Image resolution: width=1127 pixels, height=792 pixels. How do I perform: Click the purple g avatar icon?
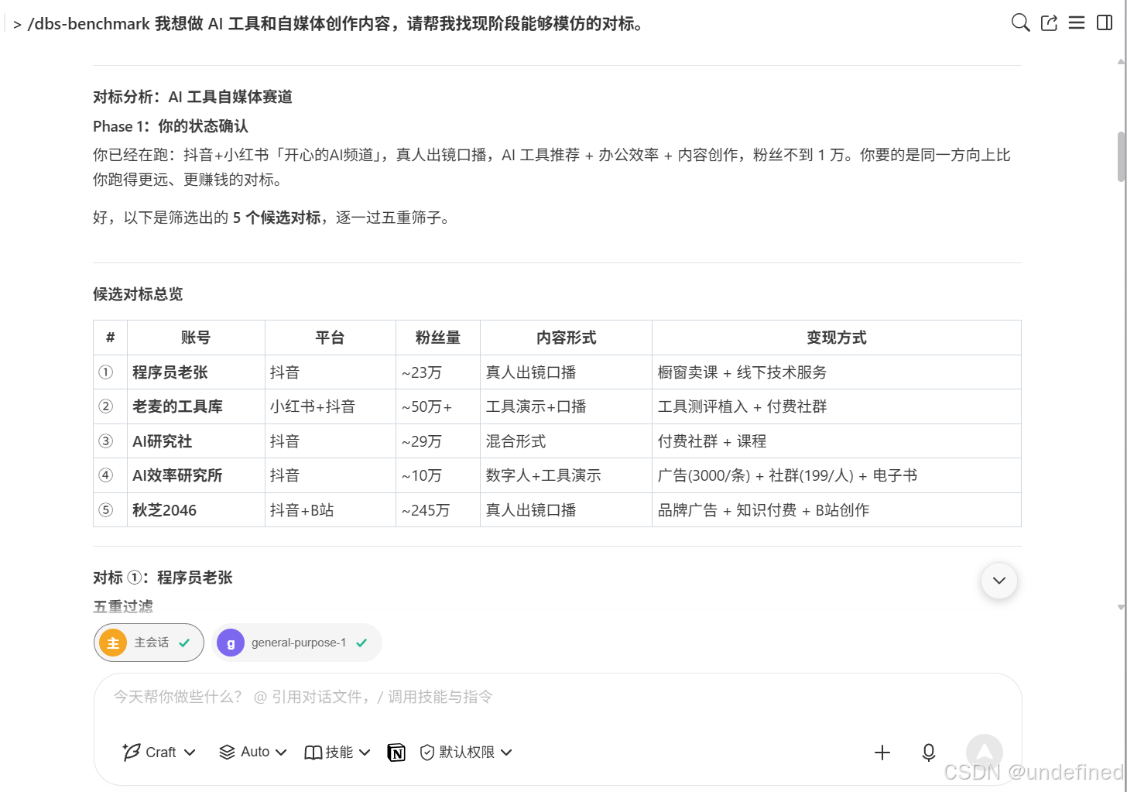(x=231, y=643)
